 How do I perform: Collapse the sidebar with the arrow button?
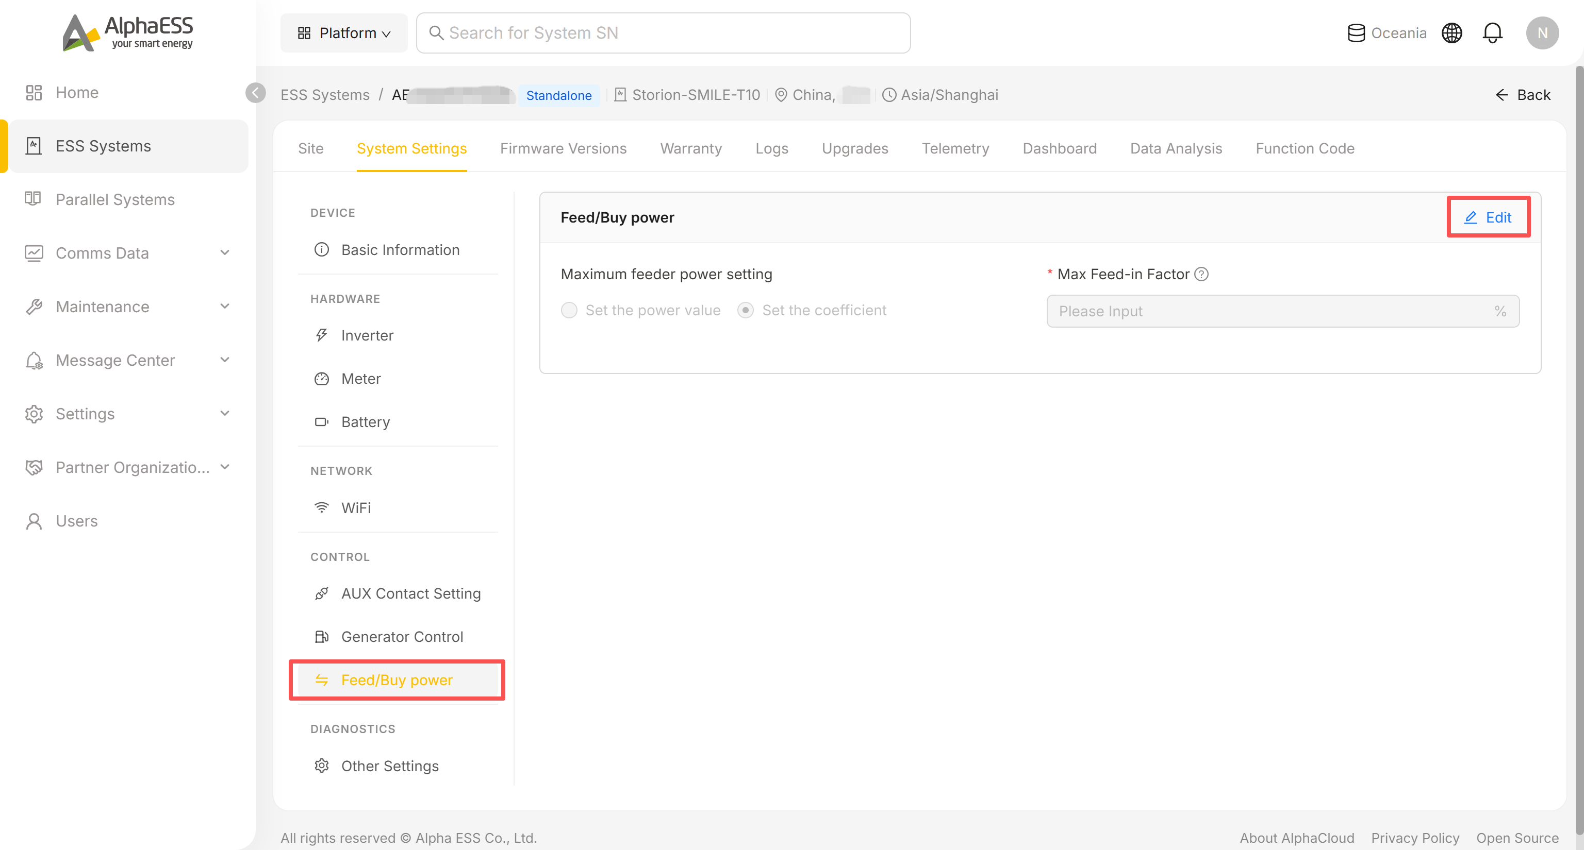point(255,93)
